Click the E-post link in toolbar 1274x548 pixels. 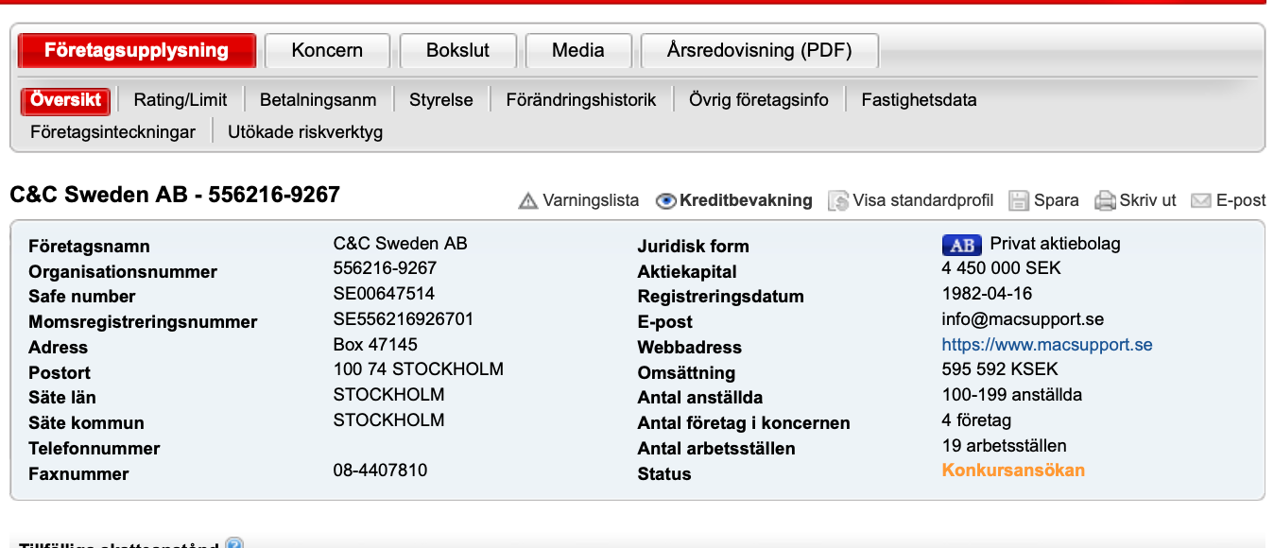(1241, 200)
